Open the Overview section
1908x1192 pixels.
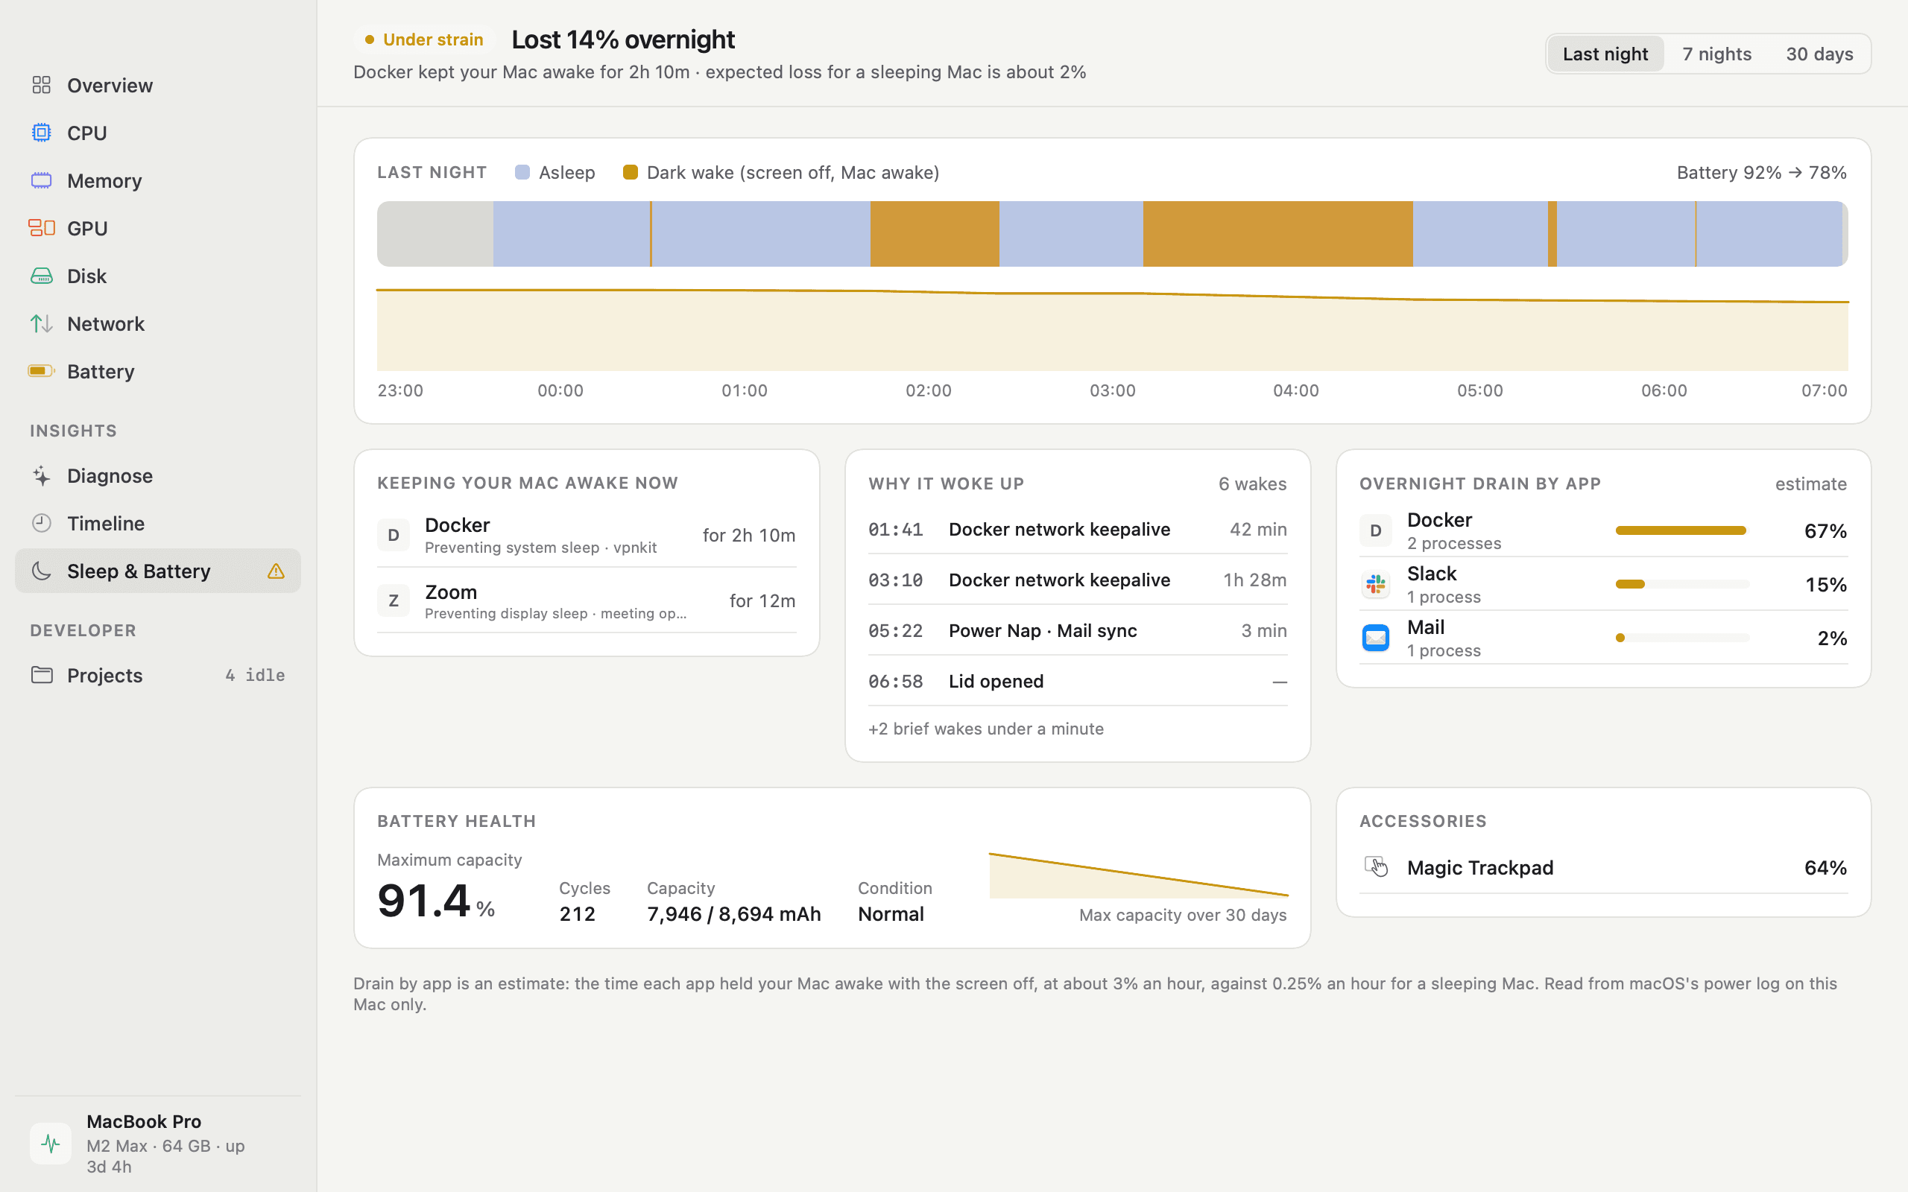(x=158, y=85)
